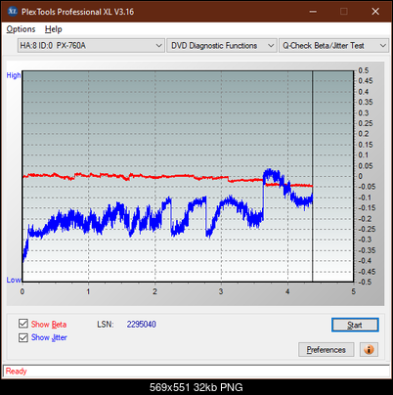The image size is (393, 395).
Task: Open the DVD Diagnostic Functions dropdown
Action: click(222, 46)
